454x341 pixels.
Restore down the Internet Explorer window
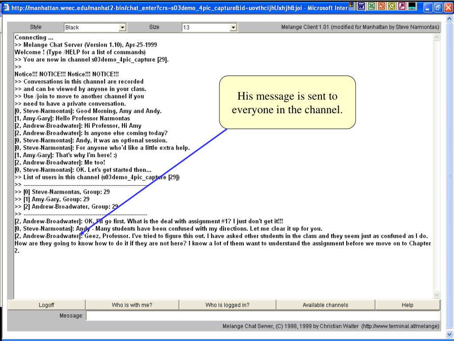click(x=438, y=8)
